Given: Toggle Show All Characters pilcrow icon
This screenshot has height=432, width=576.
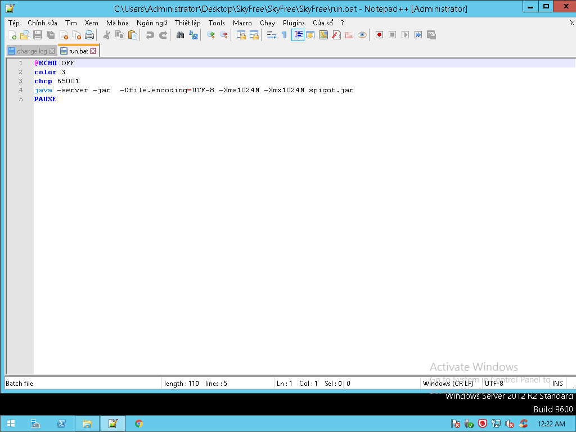Looking at the screenshot, I should click(x=284, y=35).
